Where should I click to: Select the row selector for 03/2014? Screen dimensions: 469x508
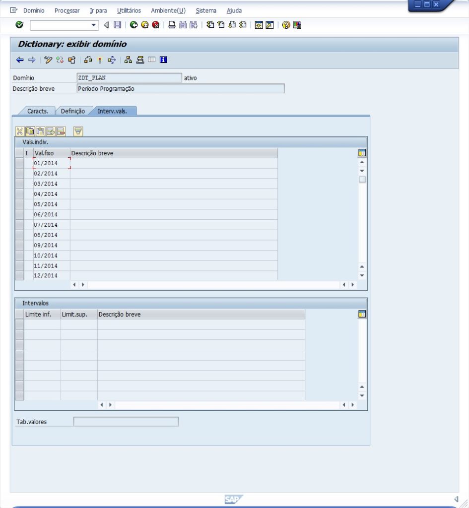click(x=19, y=184)
